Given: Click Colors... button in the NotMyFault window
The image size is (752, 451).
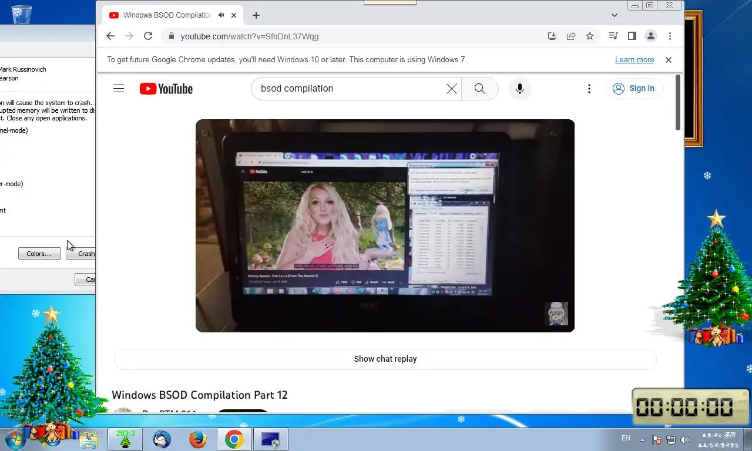Looking at the screenshot, I should (39, 254).
